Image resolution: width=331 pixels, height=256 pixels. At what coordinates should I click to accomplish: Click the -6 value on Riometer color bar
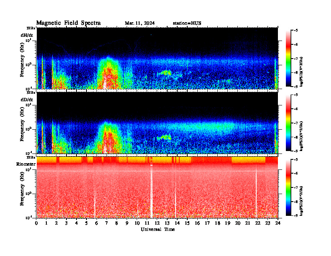click(296, 174)
